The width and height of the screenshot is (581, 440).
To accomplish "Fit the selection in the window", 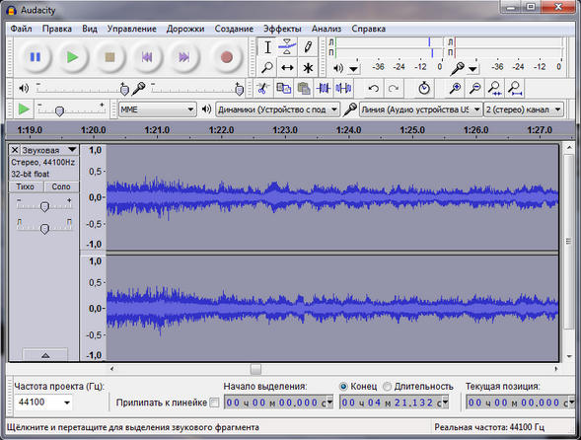I will point(494,88).
